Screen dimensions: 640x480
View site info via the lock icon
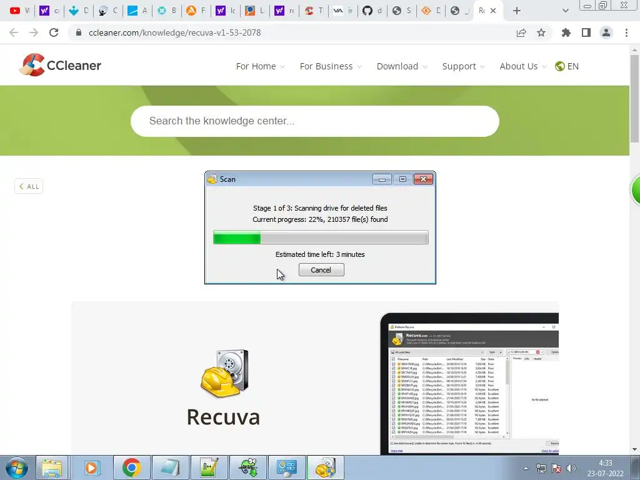(x=79, y=32)
